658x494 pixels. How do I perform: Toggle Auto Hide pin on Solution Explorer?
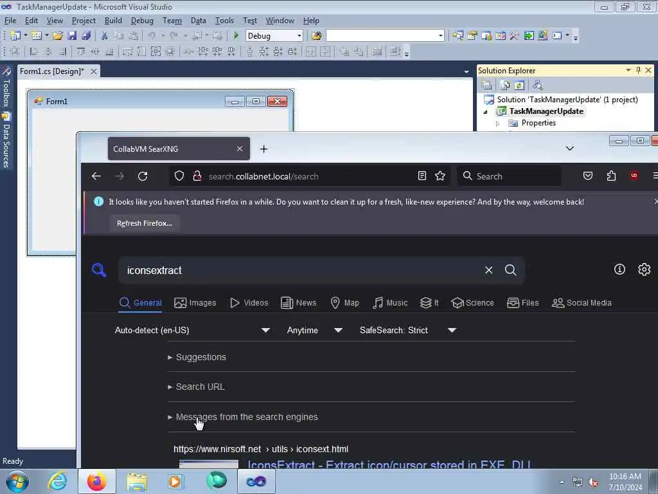coord(638,71)
